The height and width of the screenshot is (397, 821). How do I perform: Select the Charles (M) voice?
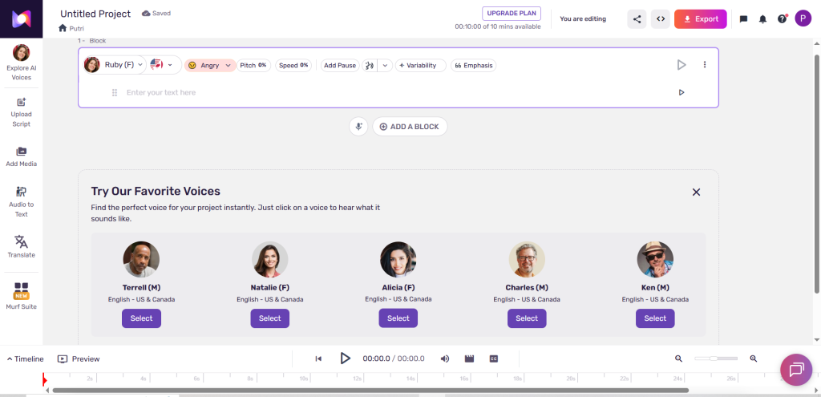[x=527, y=318]
